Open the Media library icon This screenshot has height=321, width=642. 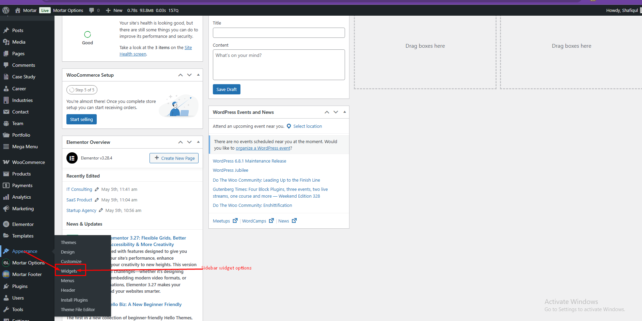pos(6,42)
